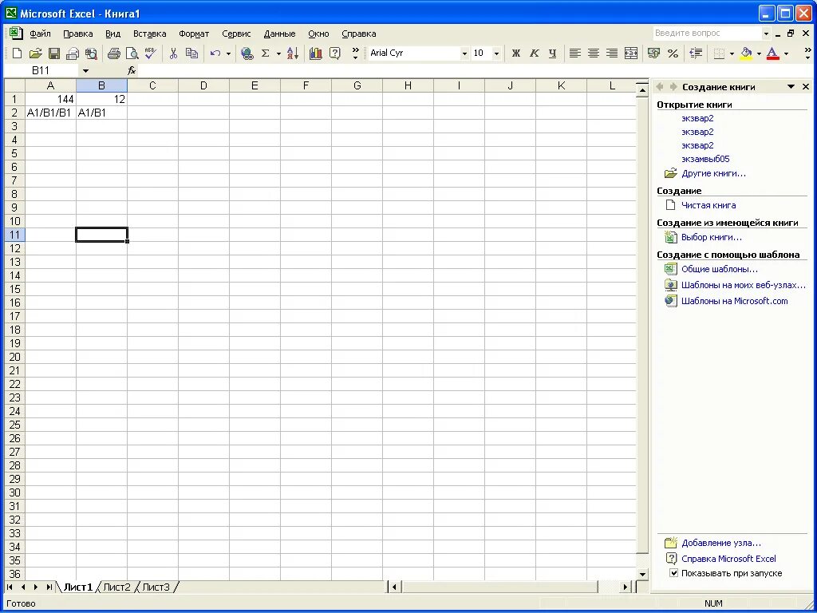The height and width of the screenshot is (613, 817).
Task: Align cell text left
Action: [x=574, y=53]
